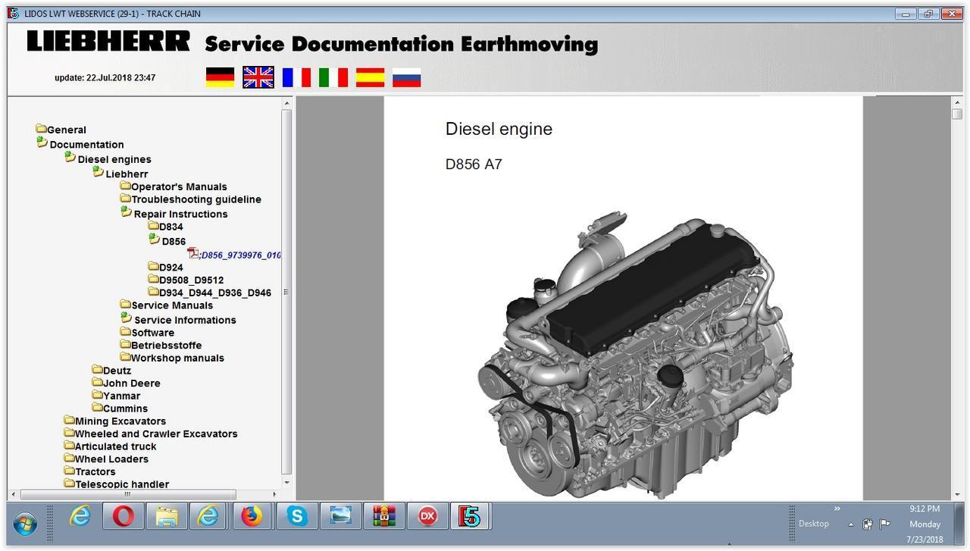The height and width of the screenshot is (551, 970).
Task: Click the document pane scroll-down arrow
Action: tap(957, 494)
